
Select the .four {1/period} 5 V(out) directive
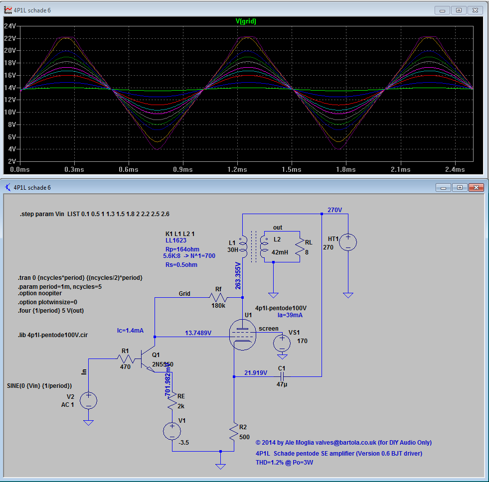pos(51,311)
